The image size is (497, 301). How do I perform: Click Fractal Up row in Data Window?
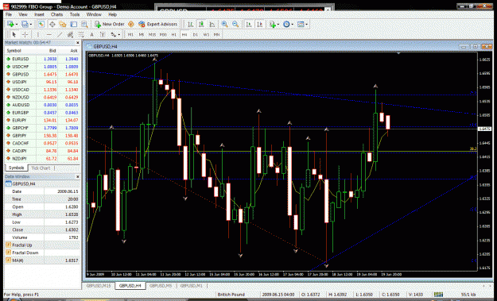point(42,245)
